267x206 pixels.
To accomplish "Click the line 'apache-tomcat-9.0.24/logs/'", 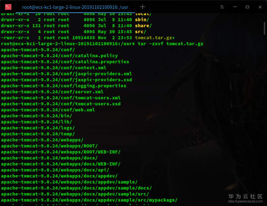I will tap(38, 128).
